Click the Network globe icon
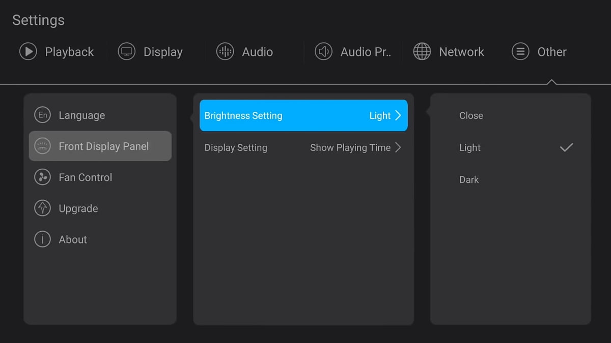611x343 pixels. coord(422,51)
